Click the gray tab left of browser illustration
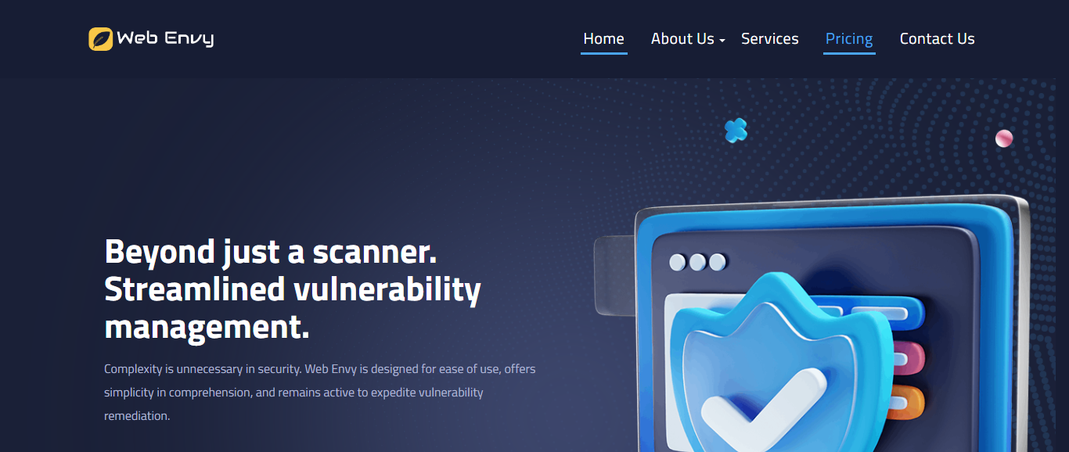Viewport: 1069px width, 452px height. click(614, 275)
